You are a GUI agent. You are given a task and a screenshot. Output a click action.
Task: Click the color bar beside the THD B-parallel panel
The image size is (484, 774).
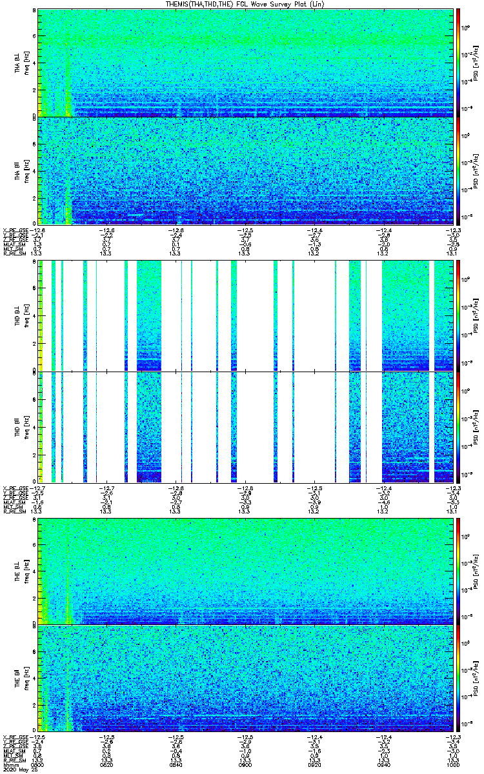[459, 426]
